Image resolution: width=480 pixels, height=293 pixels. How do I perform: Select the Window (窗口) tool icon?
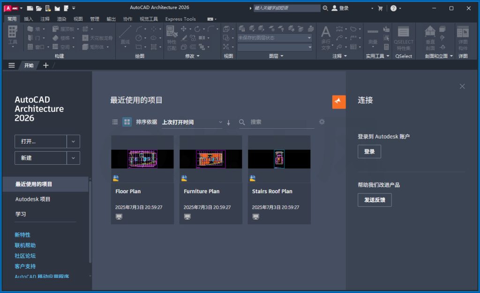click(30, 47)
